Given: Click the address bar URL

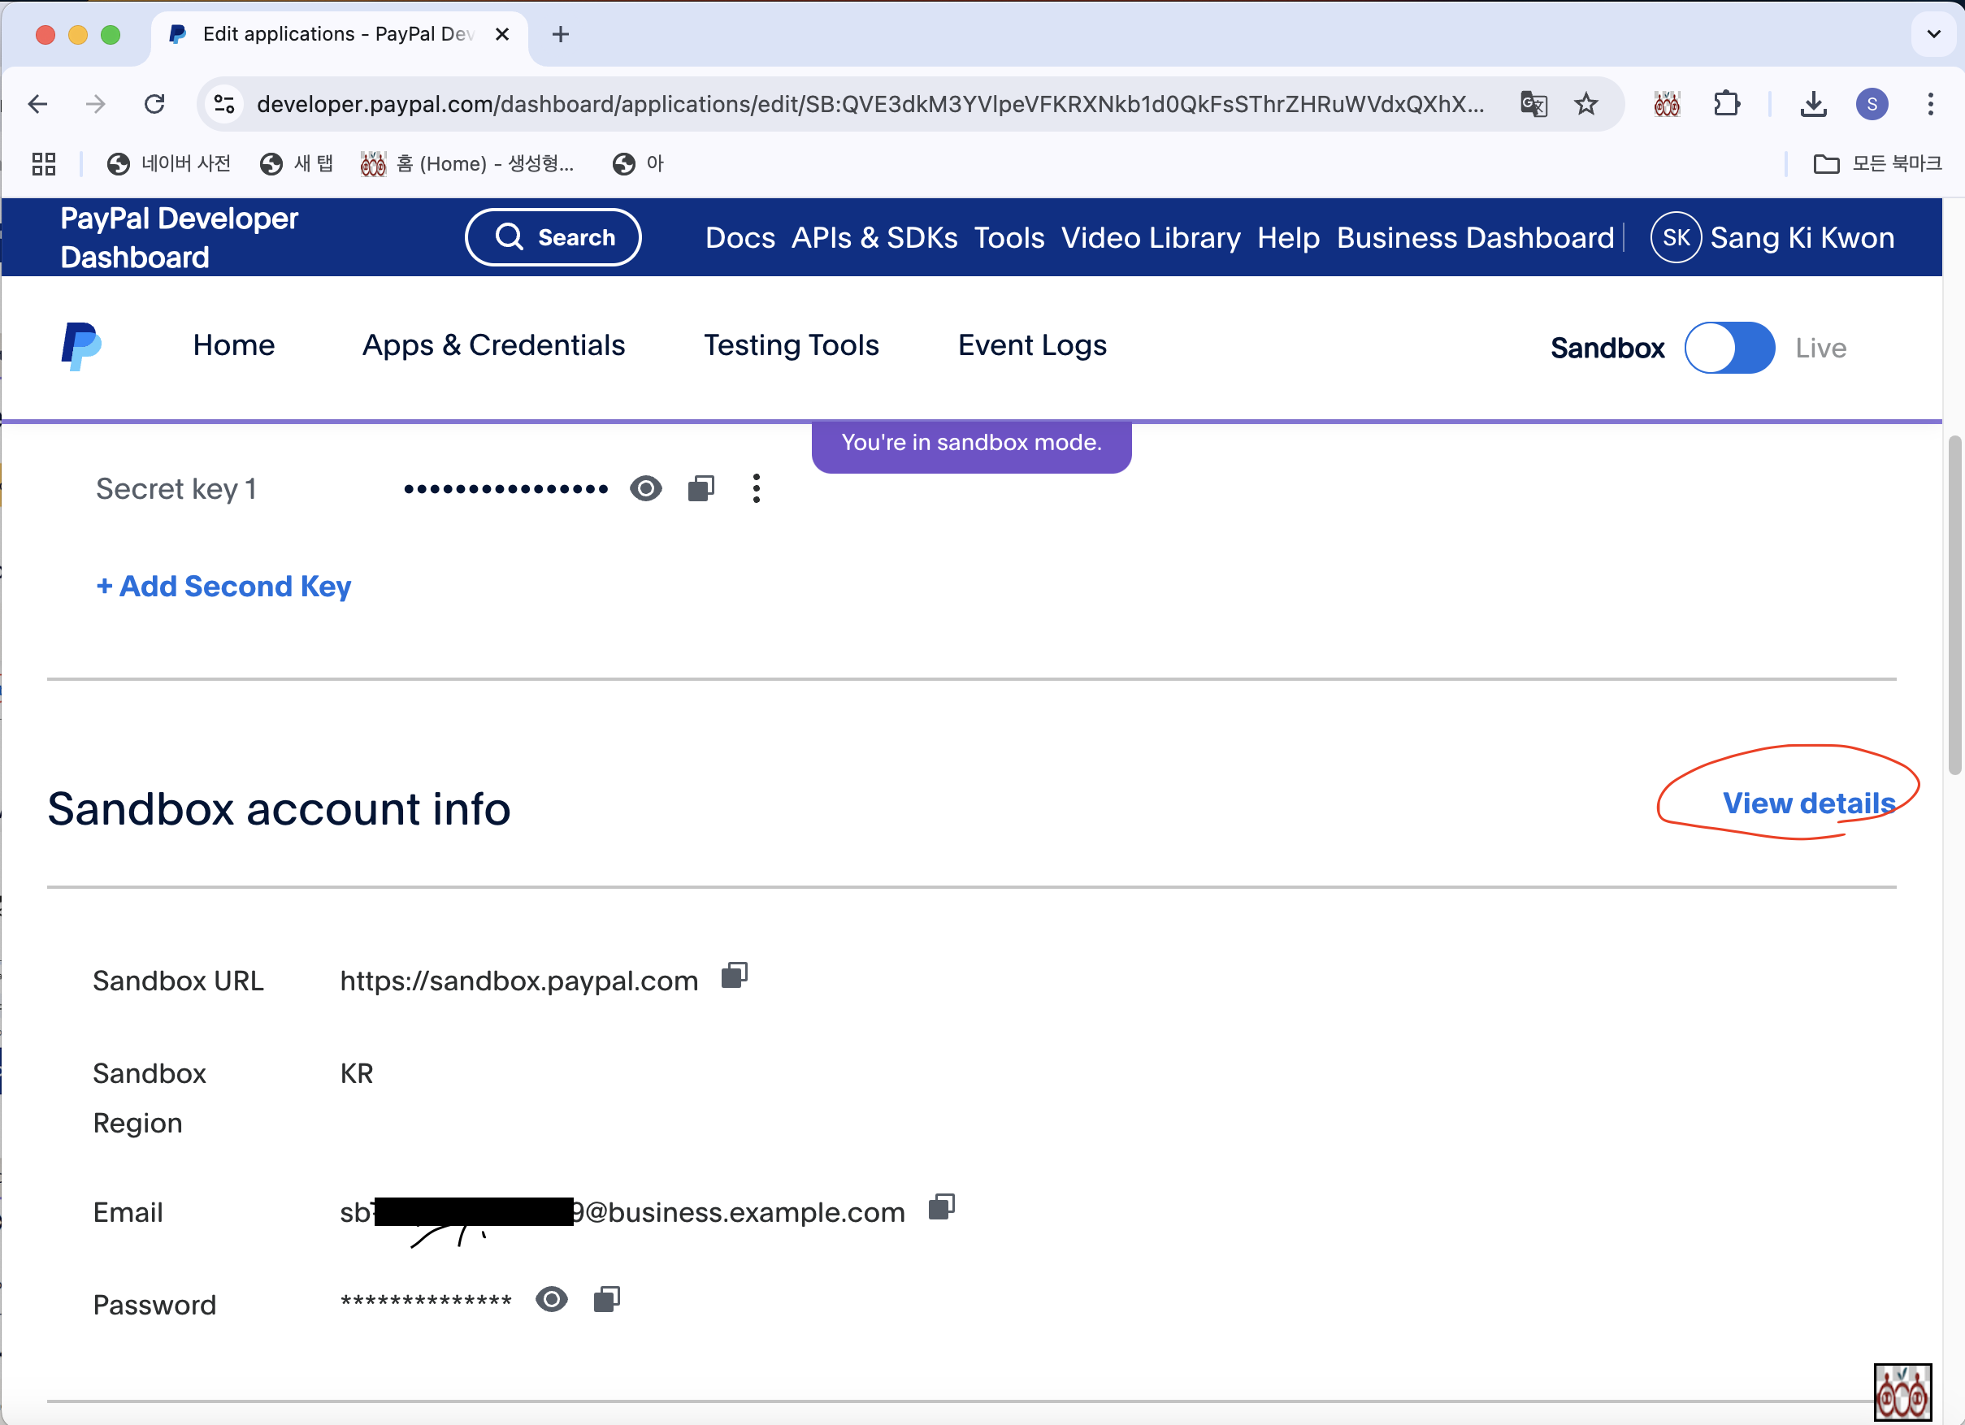Looking at the screenshot, I should coord(870,105).
